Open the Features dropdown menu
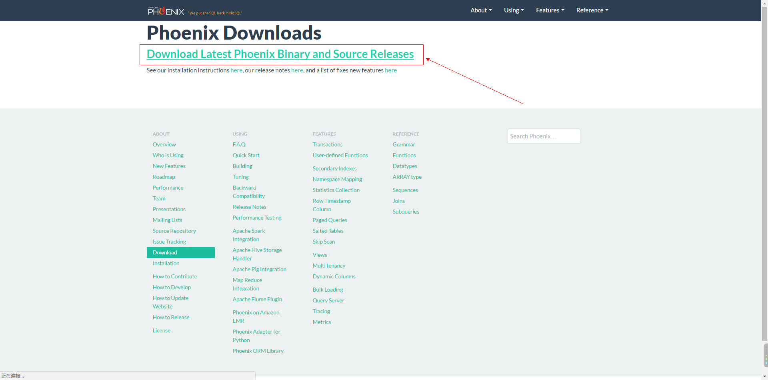This screenshot has width=768, height=380. pos(550,10)
